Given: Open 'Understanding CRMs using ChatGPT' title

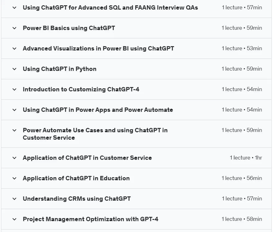Looking at the screenshot, I should 77,199.
